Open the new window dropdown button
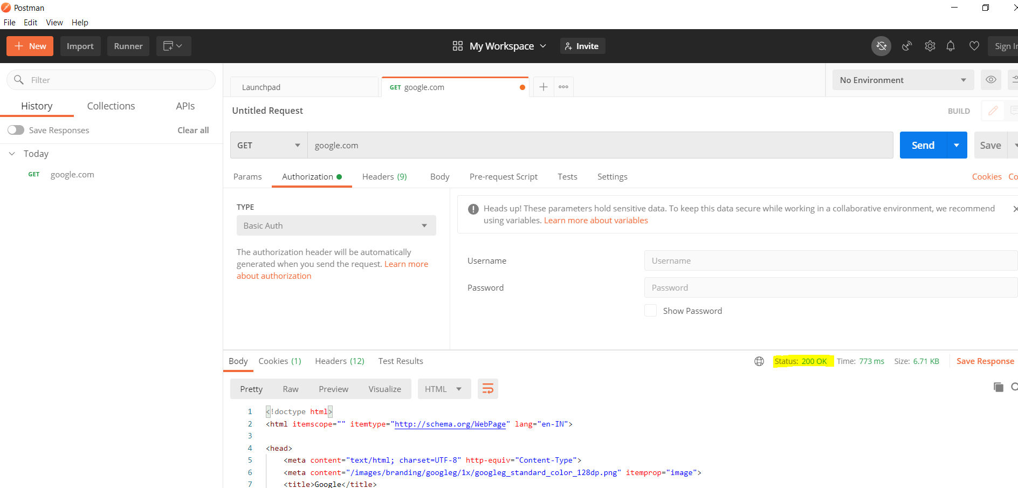Image resolution: width=1018 pixels, height=488 pixels. tap(174, 46)
